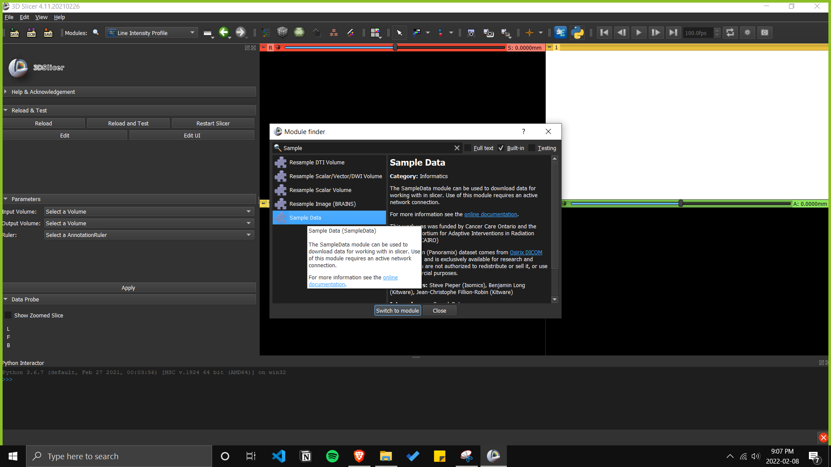
Task: Step to previous frame in sequence toolbar
Action: (622, 32)
